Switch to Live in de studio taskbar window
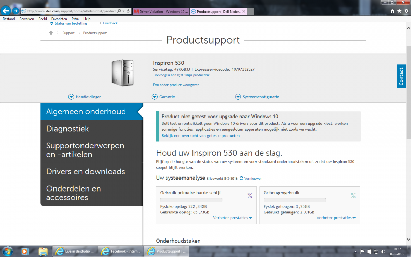Screen dimensions: 411x257 (75, 251)
